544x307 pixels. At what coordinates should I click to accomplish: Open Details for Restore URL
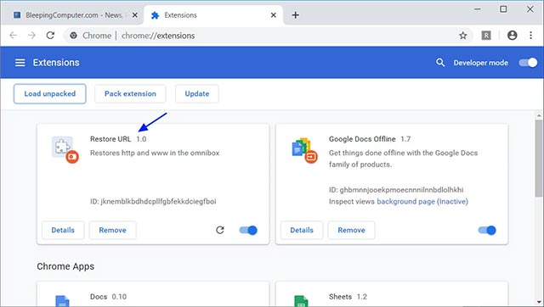pyautogui.click(x=63, y=230)
